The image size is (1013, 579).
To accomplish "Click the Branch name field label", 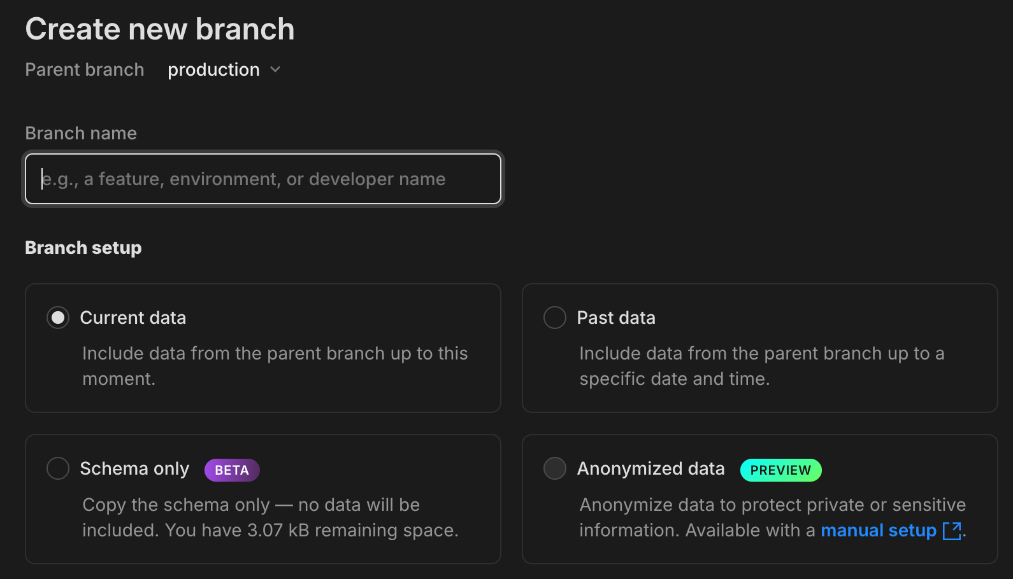I will click(81, 133).
